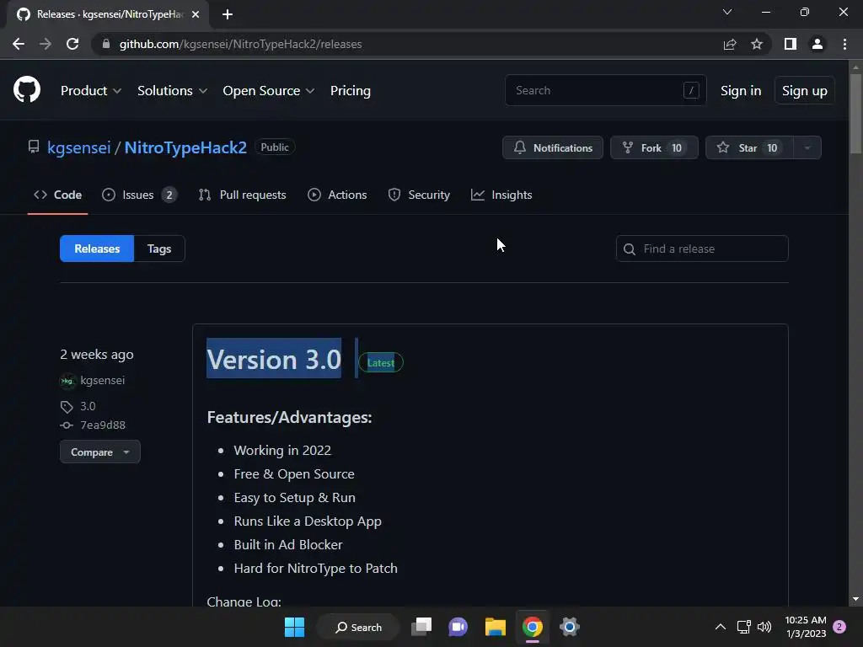Image resolution: width=863 pixels, height=647 pixels.
Task: Open the notification count badge
Action: coord(839,627)
